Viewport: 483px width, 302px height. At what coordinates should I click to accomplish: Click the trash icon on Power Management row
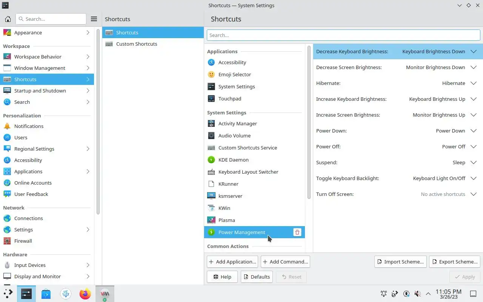297,232
